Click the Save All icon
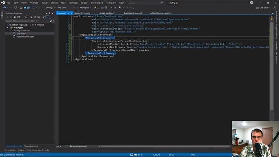The width and height of the screenshot is (279, 157). [x=28, y=8]
